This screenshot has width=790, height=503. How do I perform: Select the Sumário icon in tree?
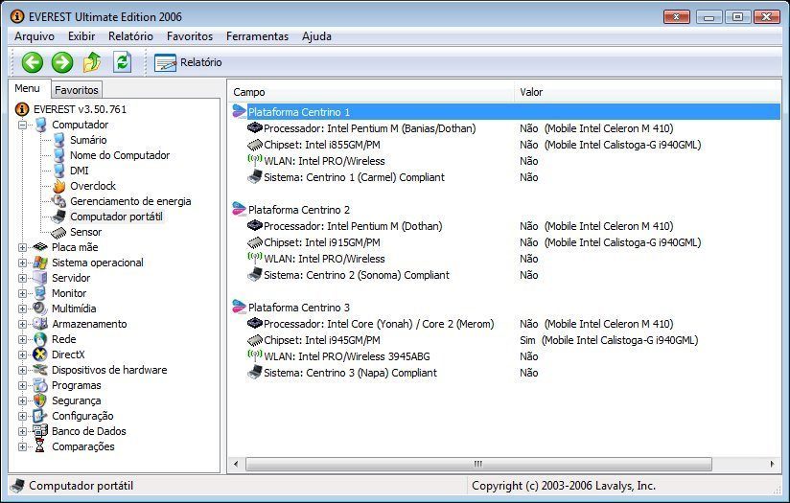tap(58, 140)
